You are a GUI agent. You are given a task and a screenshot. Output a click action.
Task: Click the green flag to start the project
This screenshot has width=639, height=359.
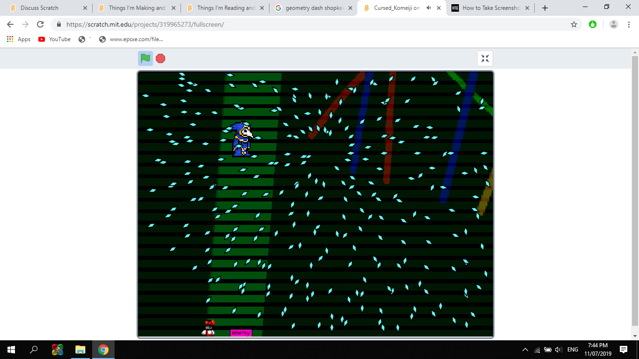(145, 58)
